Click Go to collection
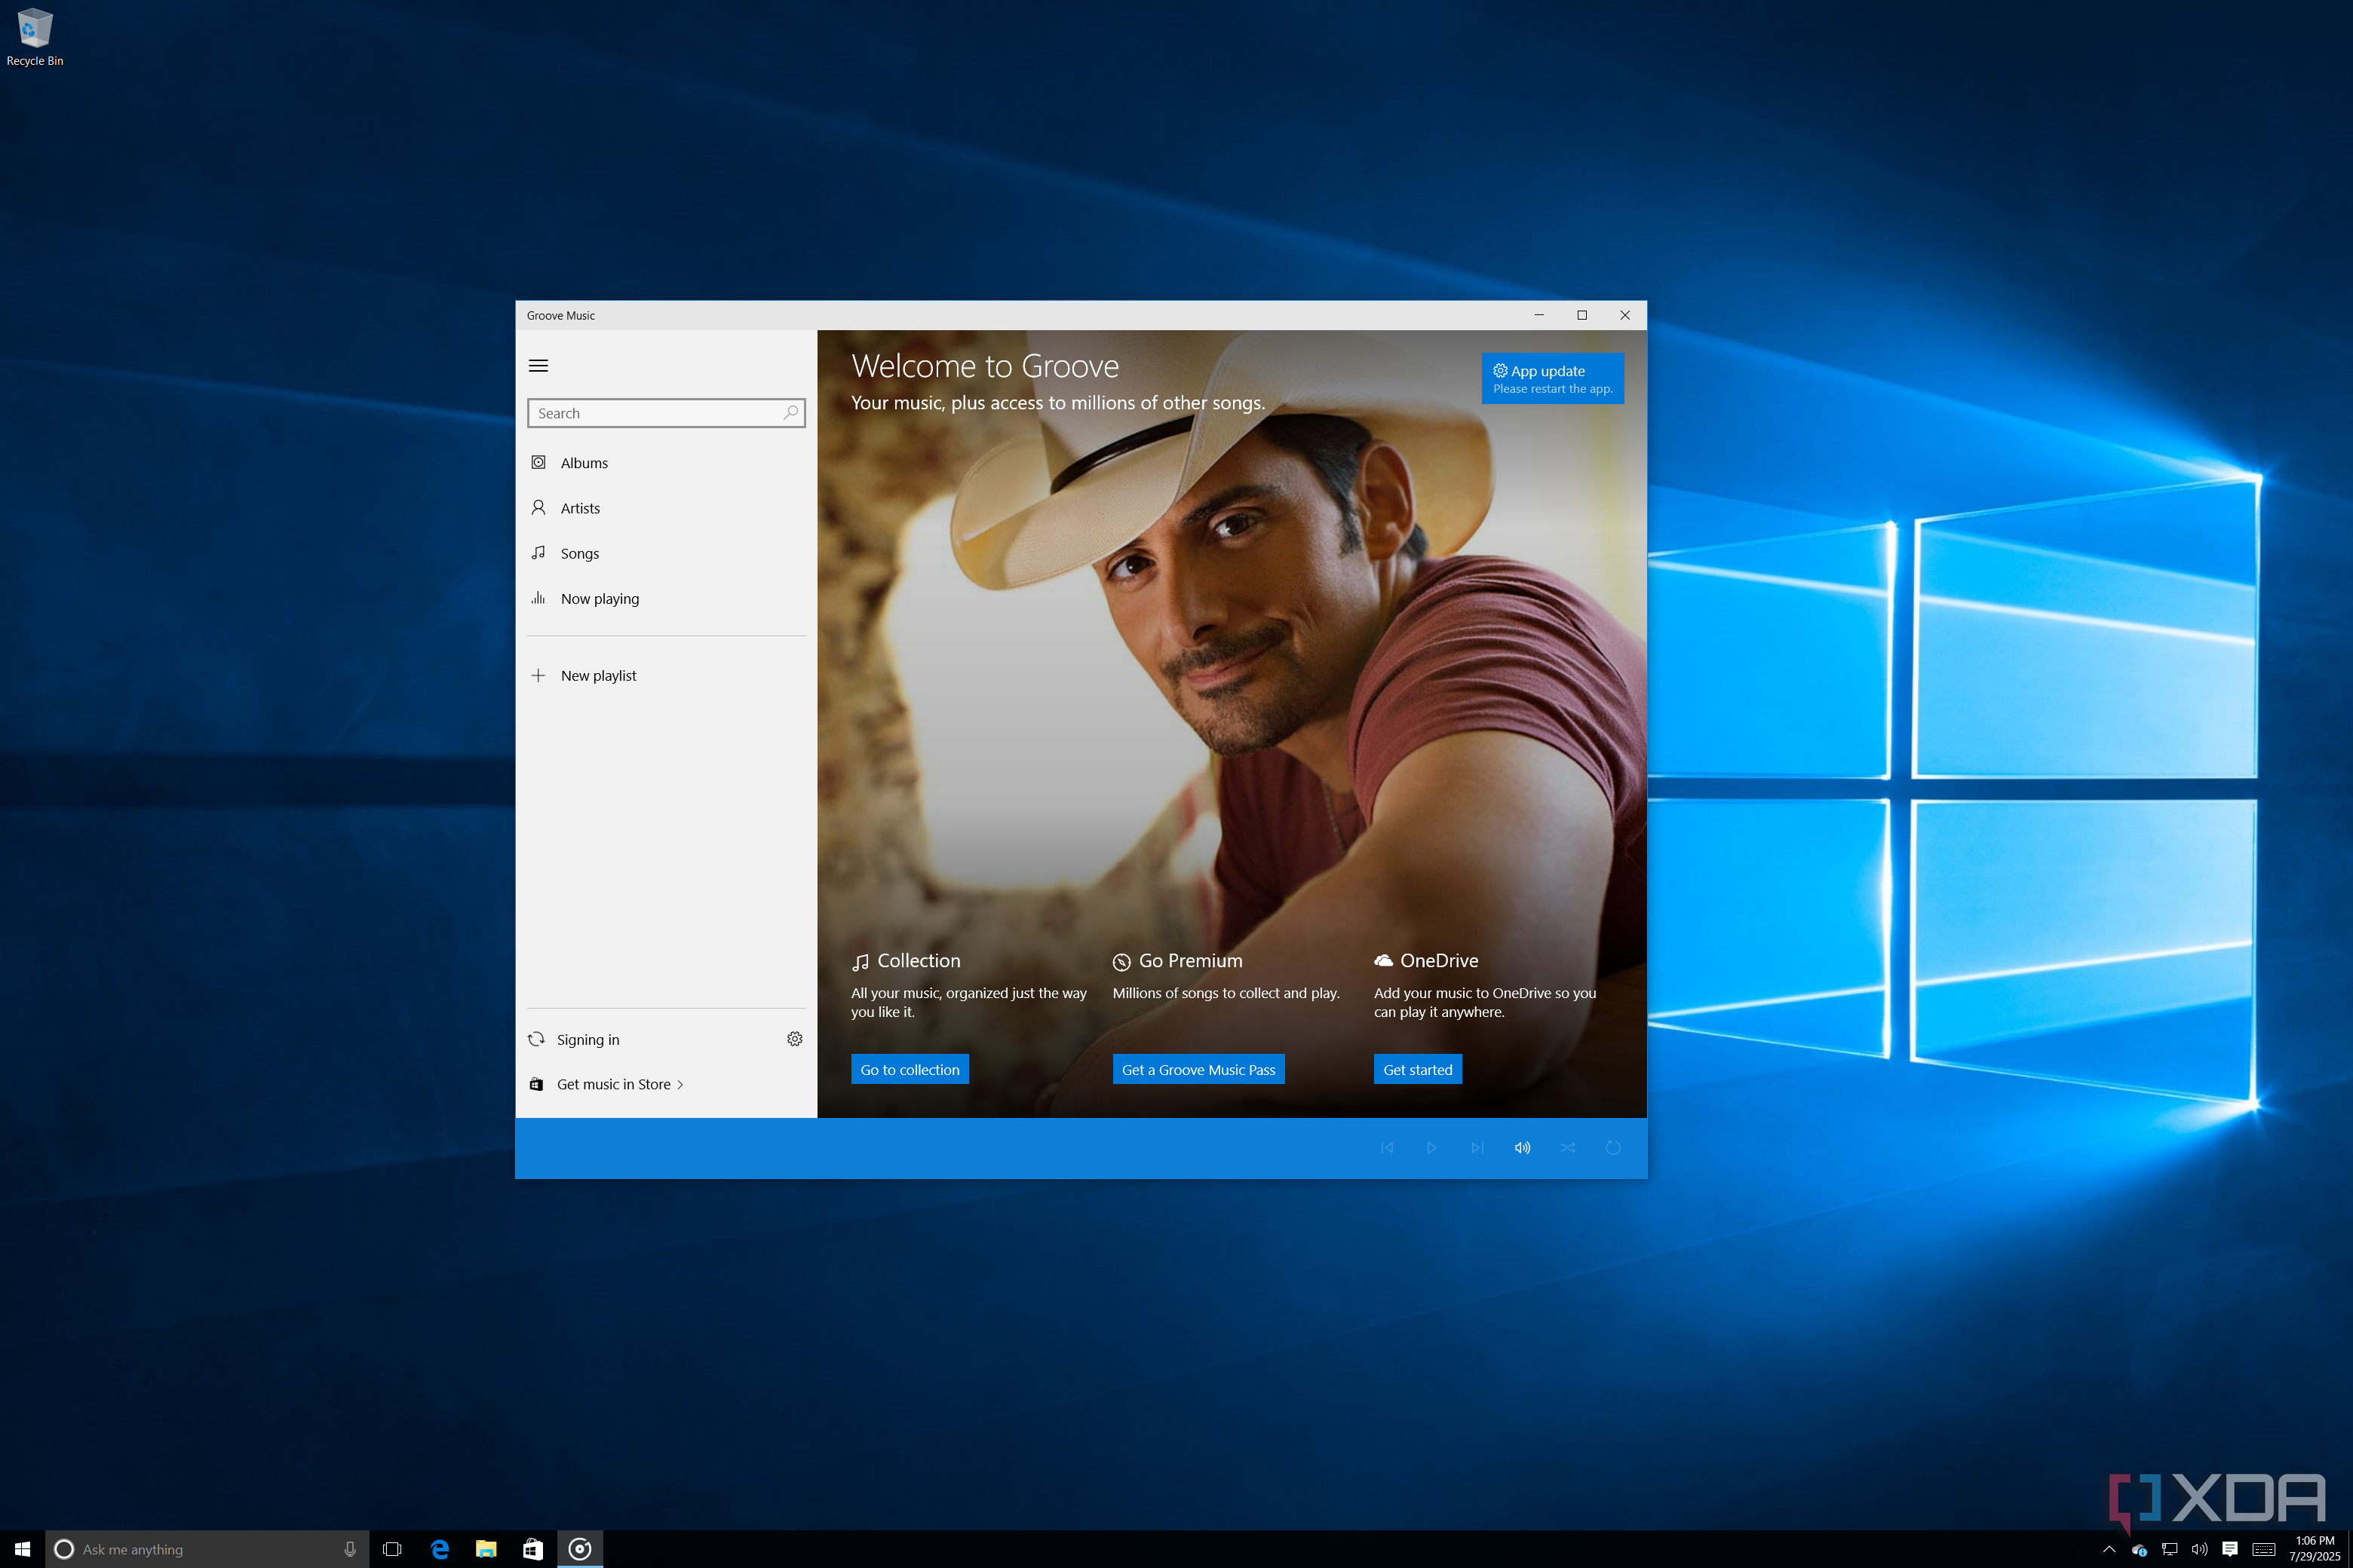This screenshot has width=2353, height=1568. [910, 1069]
